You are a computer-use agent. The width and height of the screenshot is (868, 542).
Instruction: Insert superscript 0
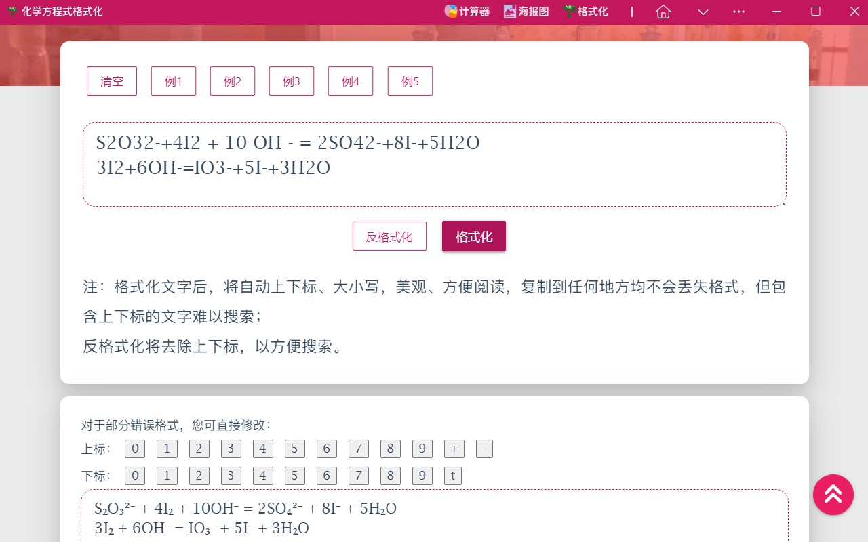135,449
